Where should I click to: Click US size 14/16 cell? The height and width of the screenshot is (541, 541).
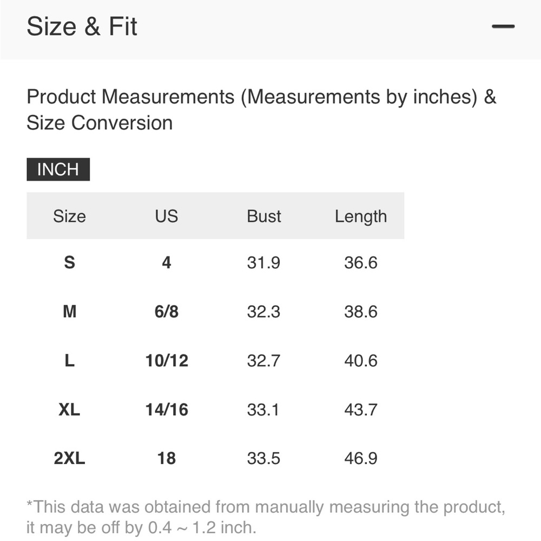tap(167, 410)
